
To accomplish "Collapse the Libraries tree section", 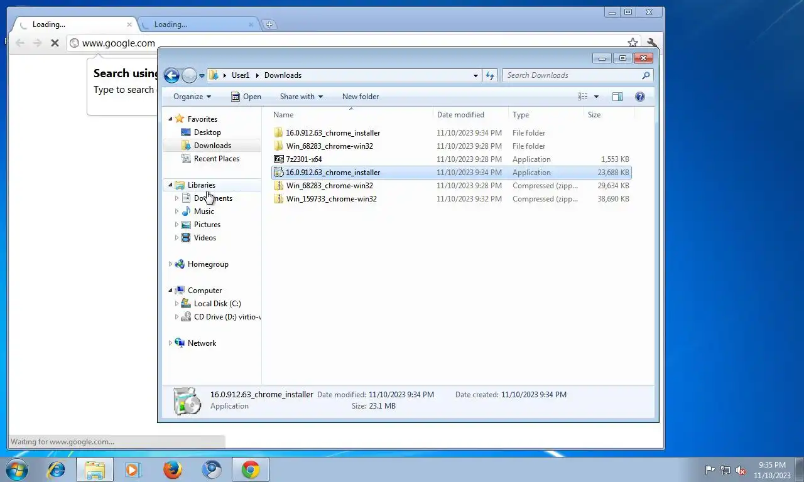I will tap(170, 185).
